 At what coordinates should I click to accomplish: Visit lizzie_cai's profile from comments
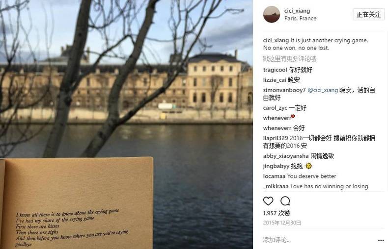click(275, 80)
